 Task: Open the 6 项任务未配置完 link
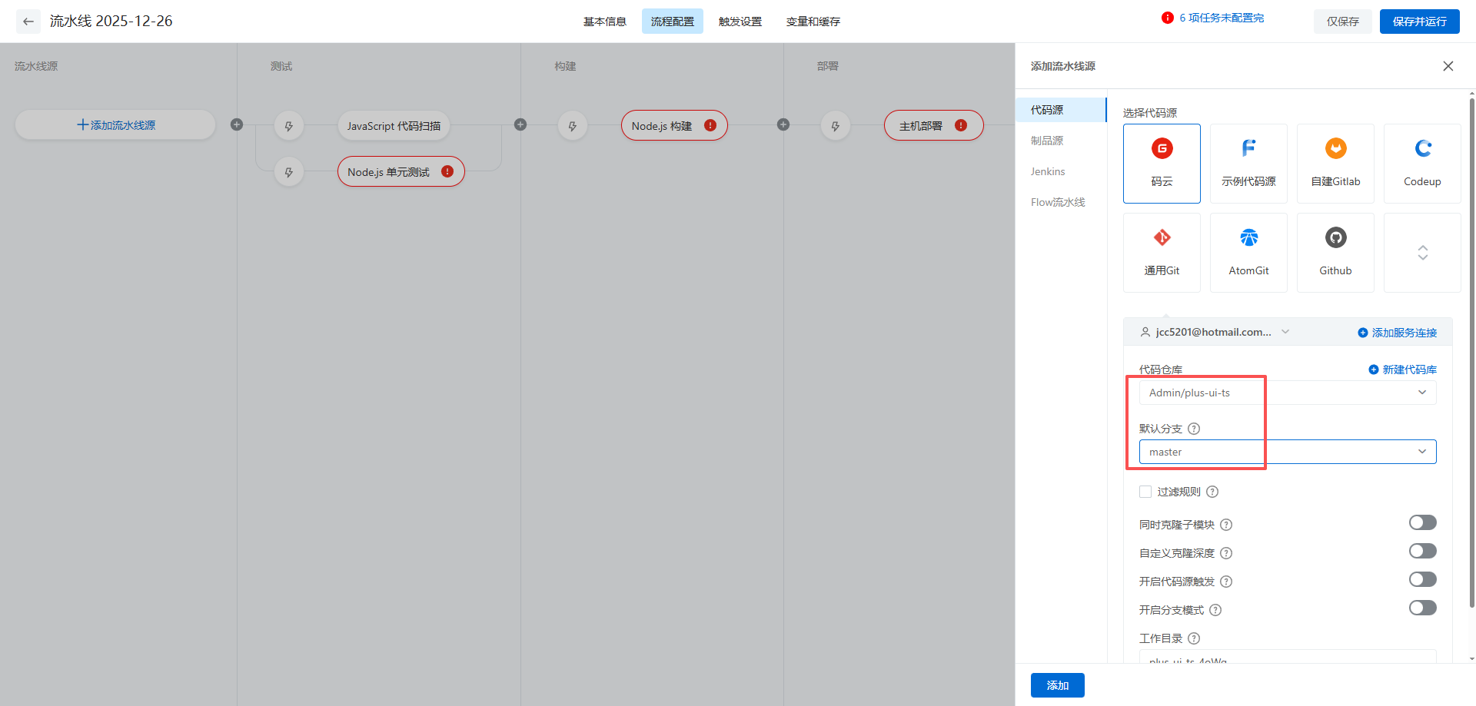click(x=1222, y=18)
